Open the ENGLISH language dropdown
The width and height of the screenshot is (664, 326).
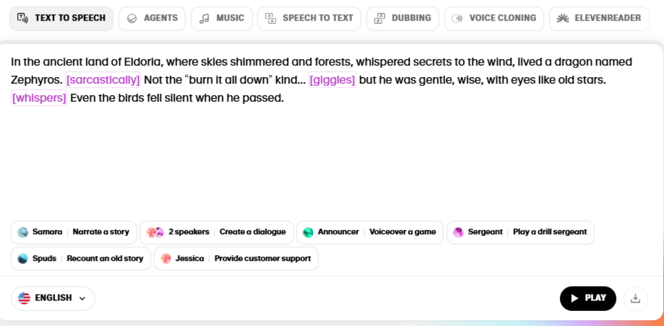coord(52,298)
